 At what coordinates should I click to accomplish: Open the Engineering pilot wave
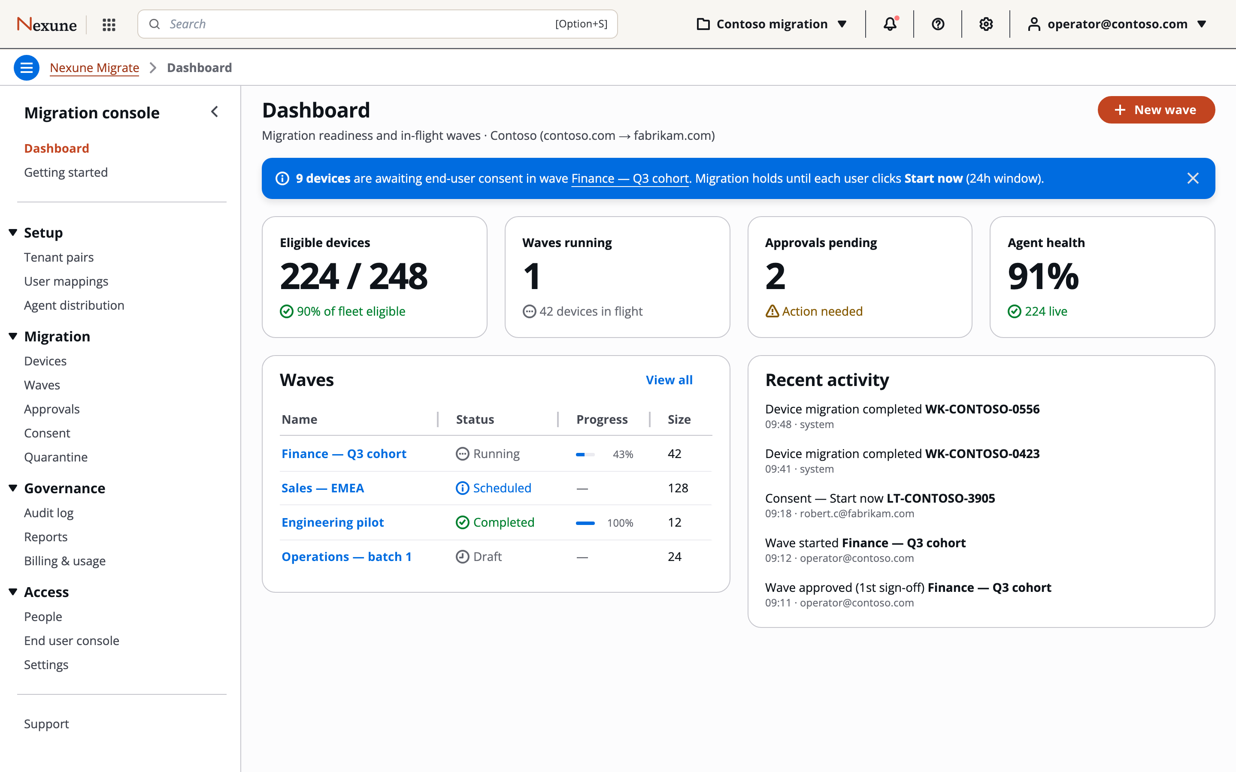pyautogui.click(x=333, y=522)
